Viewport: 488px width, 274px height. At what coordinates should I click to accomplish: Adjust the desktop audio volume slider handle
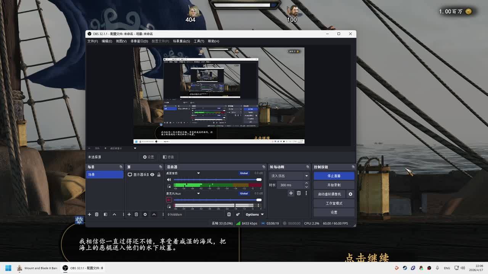tap(259, 180)
